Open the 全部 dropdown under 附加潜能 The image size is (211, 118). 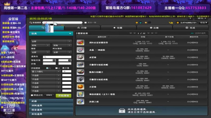click(x=62, y=52)
